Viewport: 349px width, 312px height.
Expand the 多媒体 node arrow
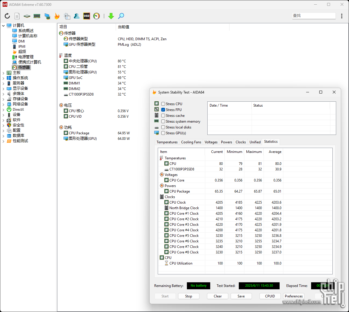point(3,94)
